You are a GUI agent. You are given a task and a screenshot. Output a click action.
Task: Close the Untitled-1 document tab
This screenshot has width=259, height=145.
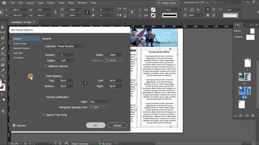(34, 22)
